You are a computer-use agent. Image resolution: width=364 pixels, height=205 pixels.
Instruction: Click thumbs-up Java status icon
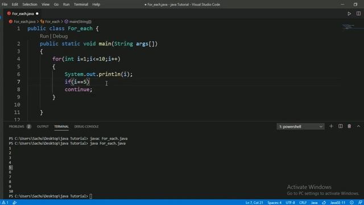[x=324, y=203]
